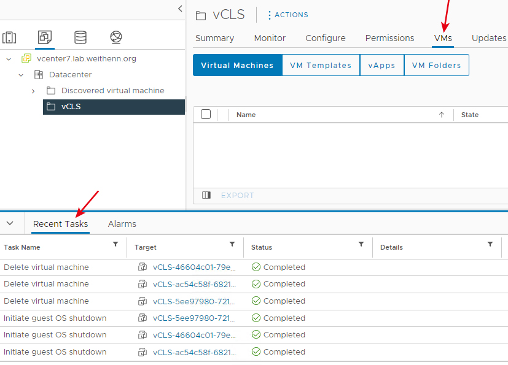Viewport: 508px width, 365px height.
Task: Click VM icon beside shutdown task vCLS-ac54c58f
Action: point(143,352)
